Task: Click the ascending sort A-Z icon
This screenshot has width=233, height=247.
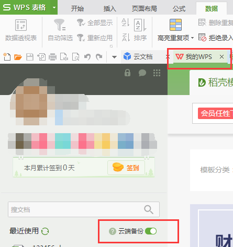Action: (x=126, y=22)
